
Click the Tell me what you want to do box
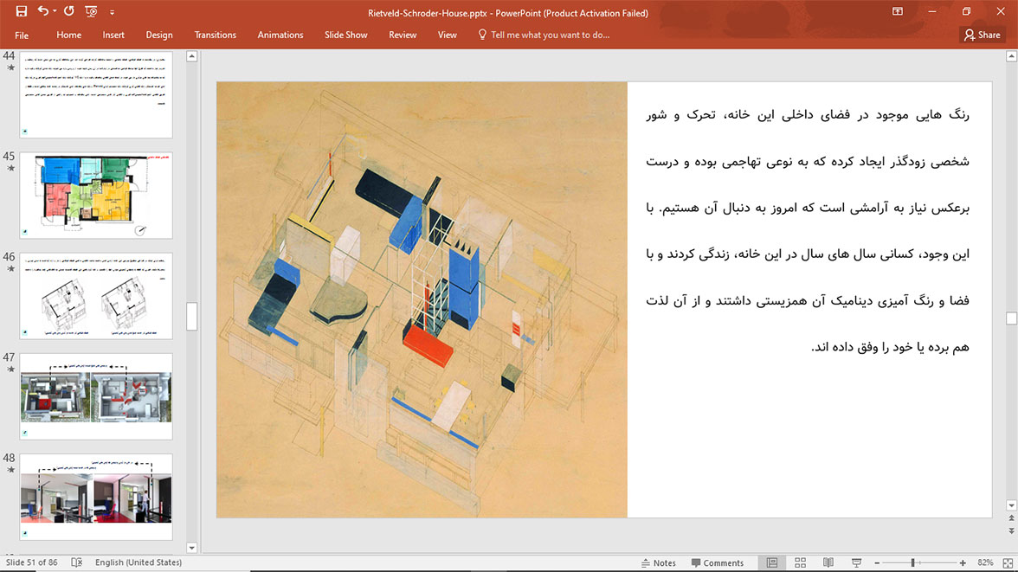point(544,35)
